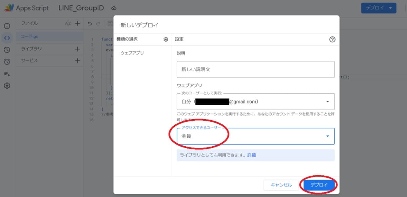Add a new file with plus icon
407x197 pixels.
point(77,23)
